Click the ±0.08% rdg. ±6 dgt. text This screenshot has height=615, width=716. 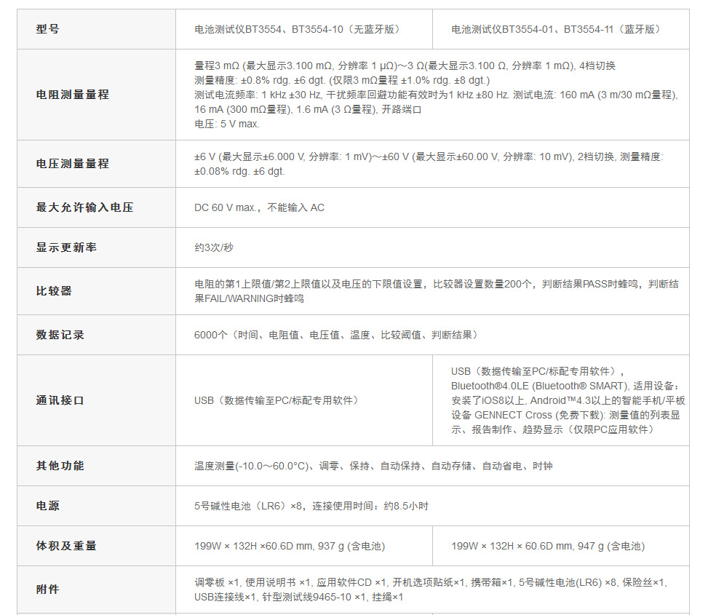click(239, 171)
